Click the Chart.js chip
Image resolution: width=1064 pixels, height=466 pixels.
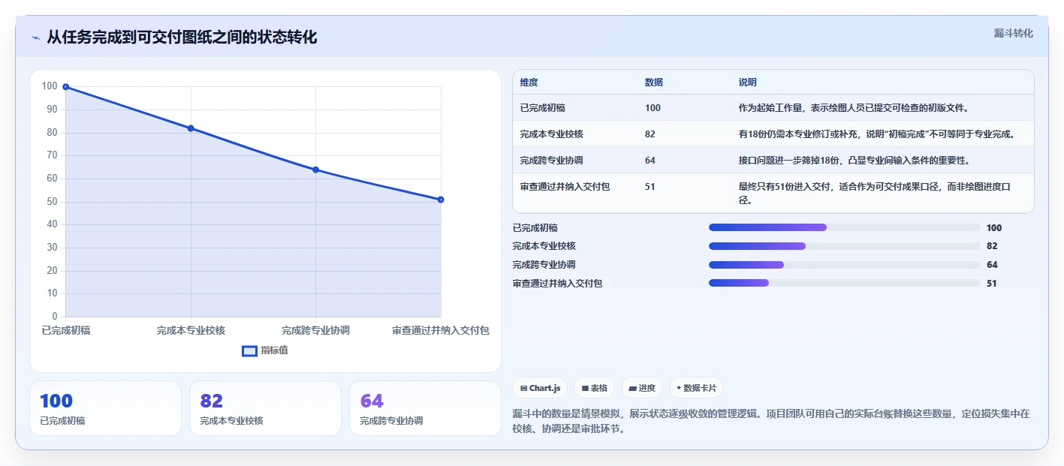tap(540, 388)
